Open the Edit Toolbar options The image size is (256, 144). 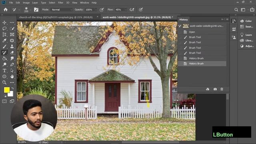12,82
